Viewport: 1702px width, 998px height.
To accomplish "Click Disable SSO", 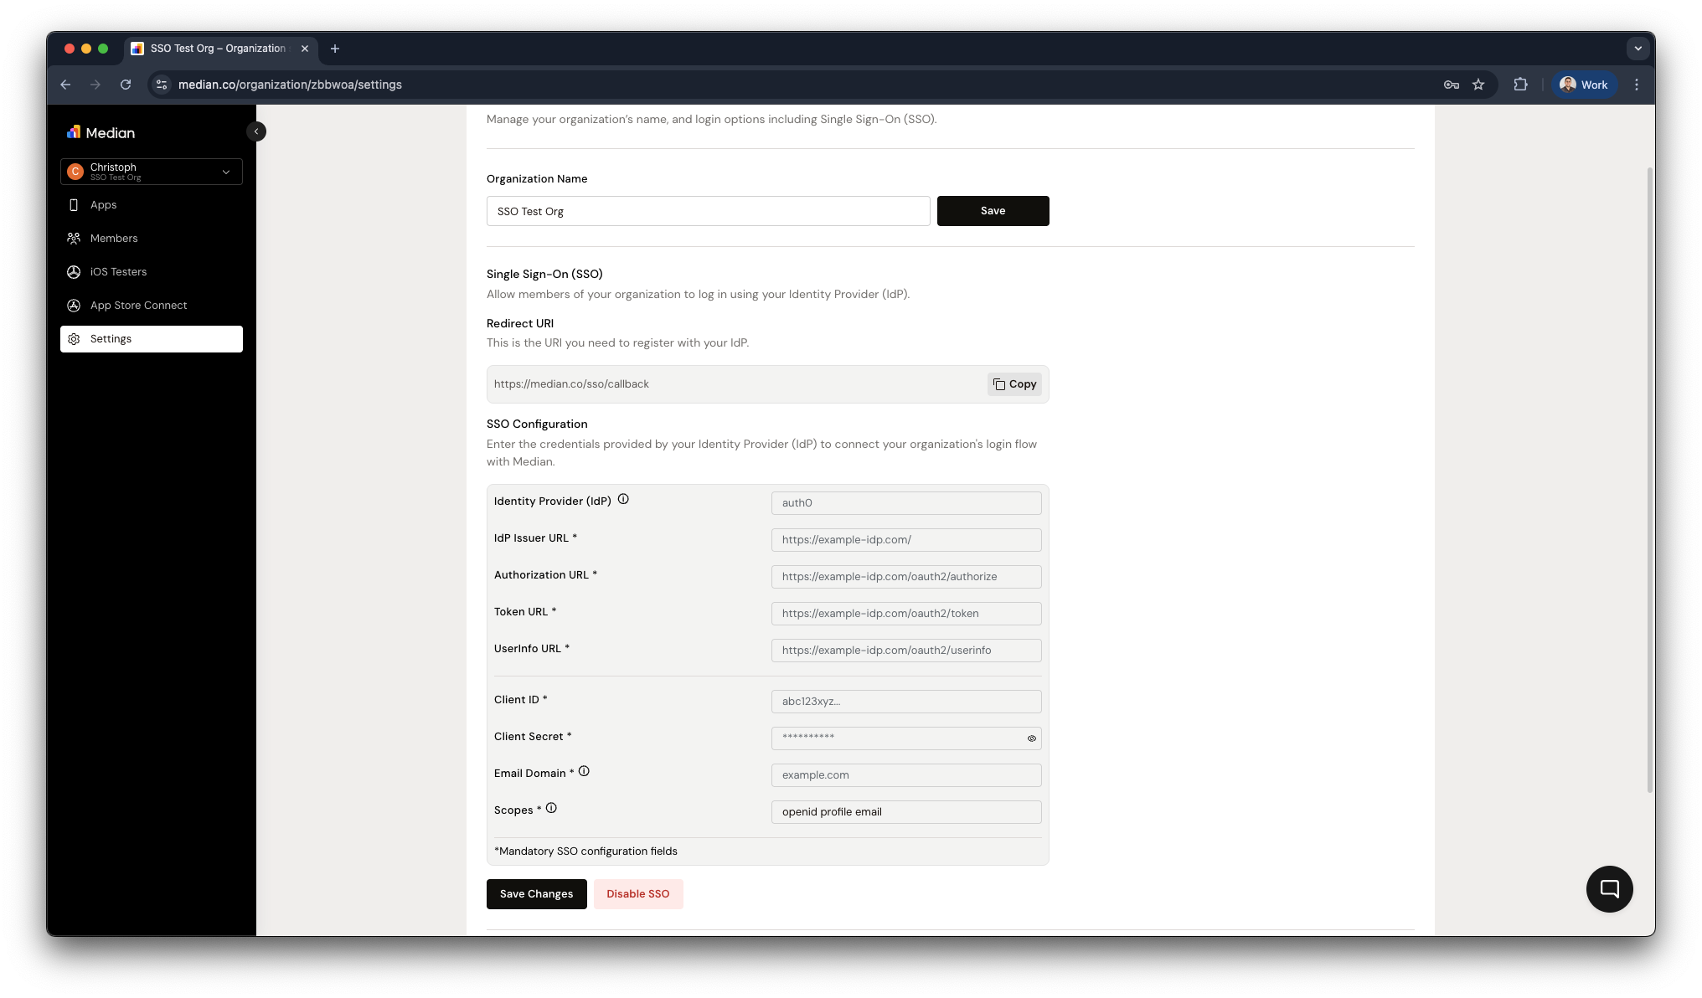I will point(638,893).
